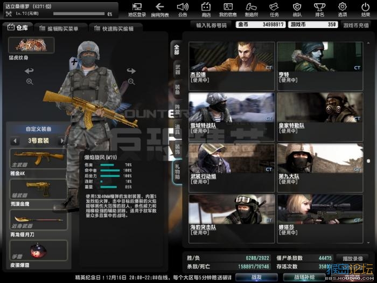Click 战场补给 supply button
The image size is (377, 283).
(x=304, y=277)
